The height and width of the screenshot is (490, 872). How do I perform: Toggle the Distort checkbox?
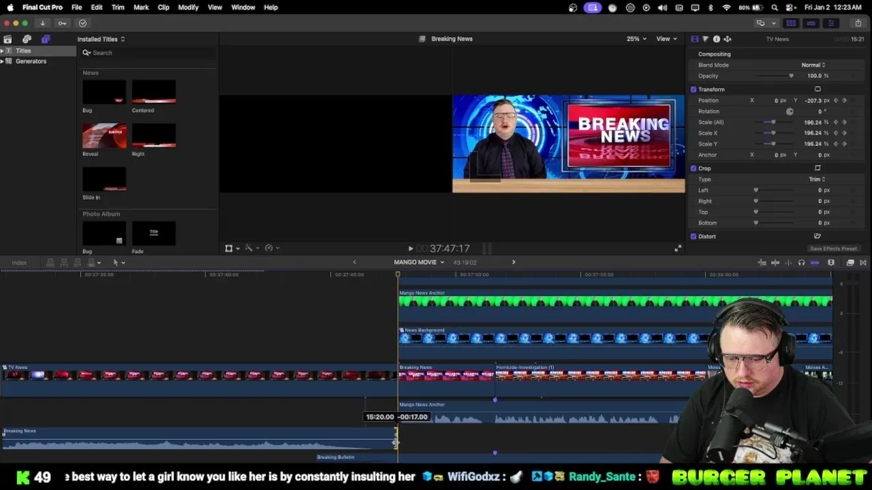pos(694,236)
